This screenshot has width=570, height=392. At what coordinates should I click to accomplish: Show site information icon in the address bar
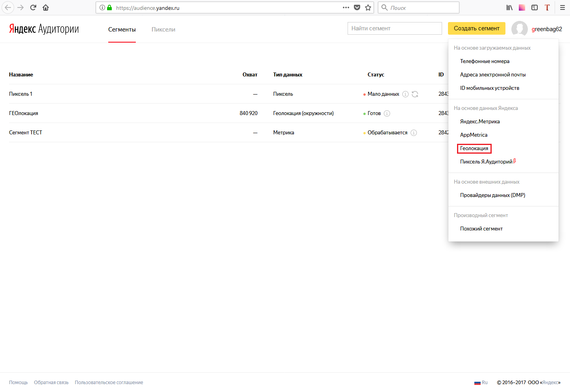tap(102, 7)
